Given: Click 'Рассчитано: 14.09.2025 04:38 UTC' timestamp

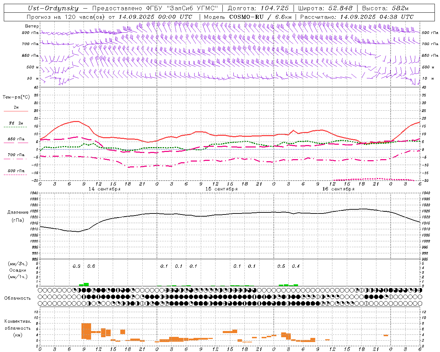Looking at the screenshot, I should pyautogui.click(x=357, y=17).
